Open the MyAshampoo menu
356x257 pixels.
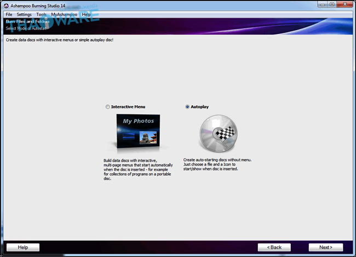[x=64, y=15]
